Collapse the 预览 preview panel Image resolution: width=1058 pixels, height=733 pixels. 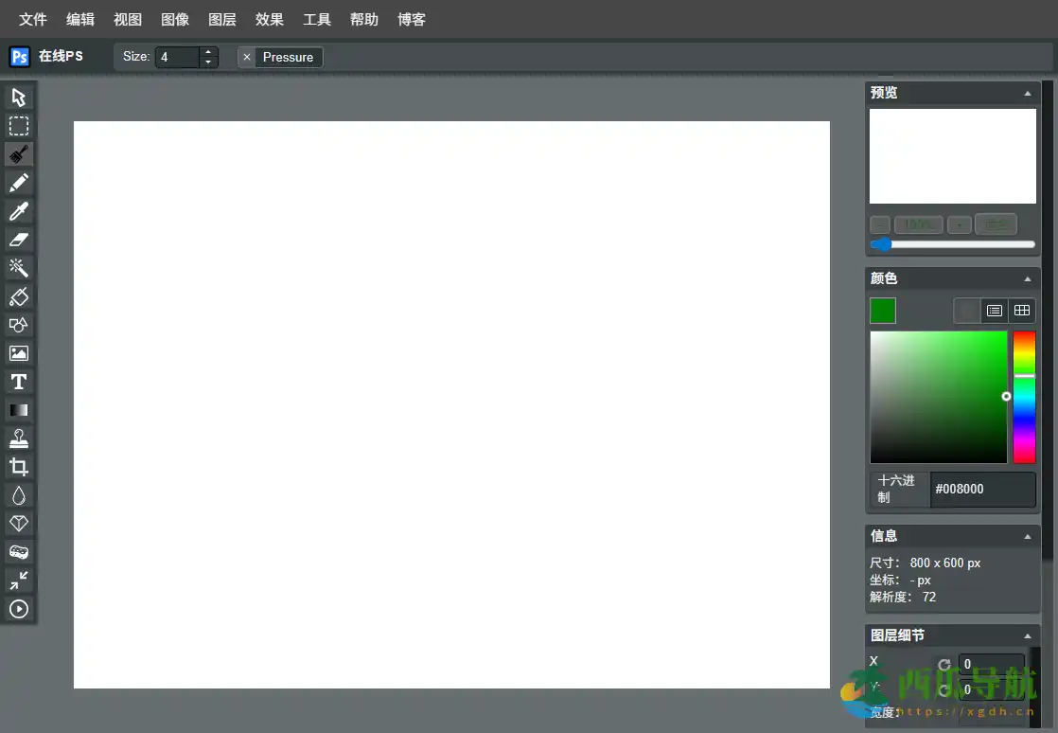pos(1027,92)
